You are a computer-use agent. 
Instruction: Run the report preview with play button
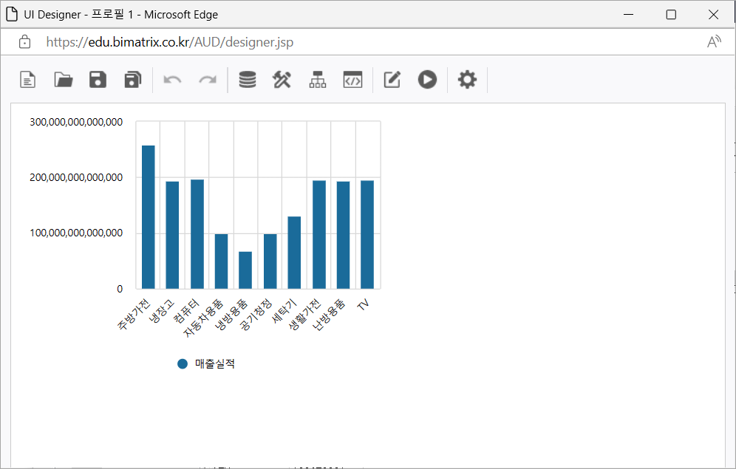tap(427, 80)
